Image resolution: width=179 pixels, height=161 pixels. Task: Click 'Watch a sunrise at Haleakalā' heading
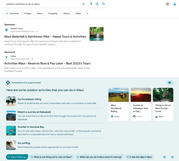pyautogui.click(x=34, y=112)
